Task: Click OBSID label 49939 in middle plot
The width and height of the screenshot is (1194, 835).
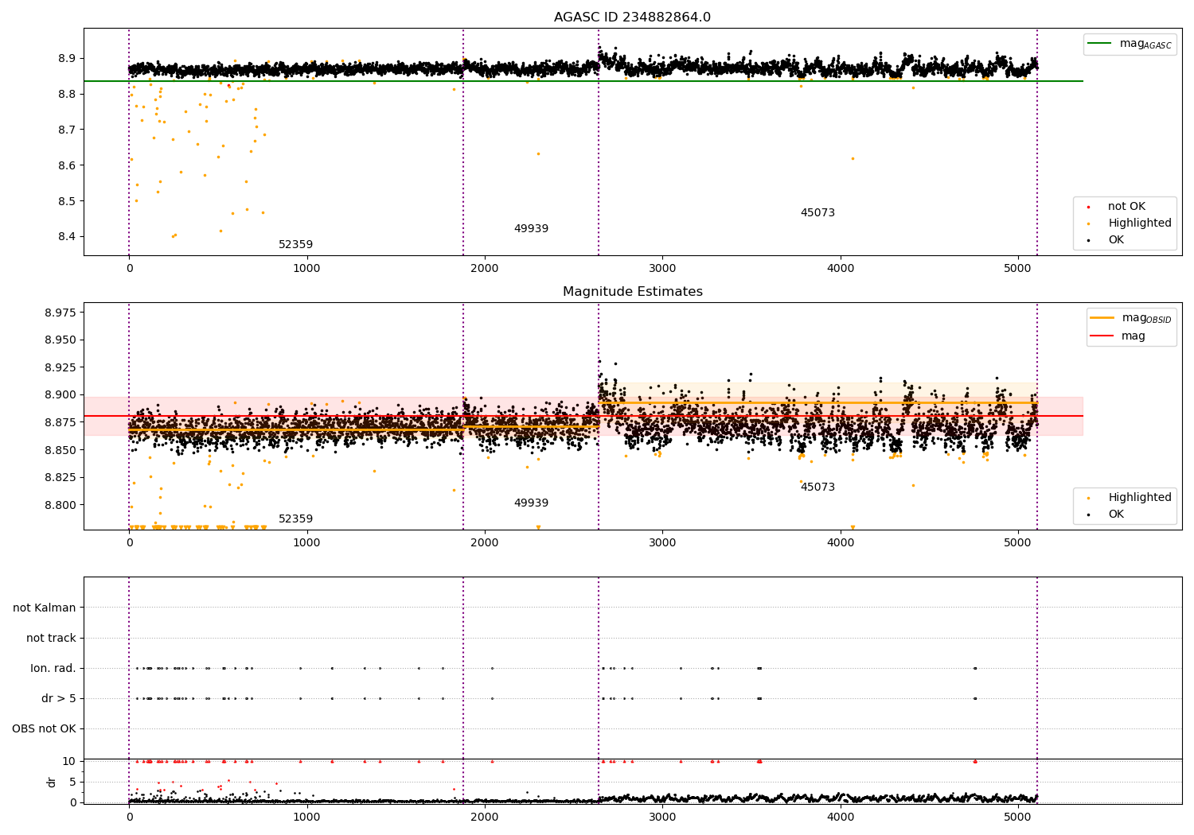Action: click(x=531, y=503)
